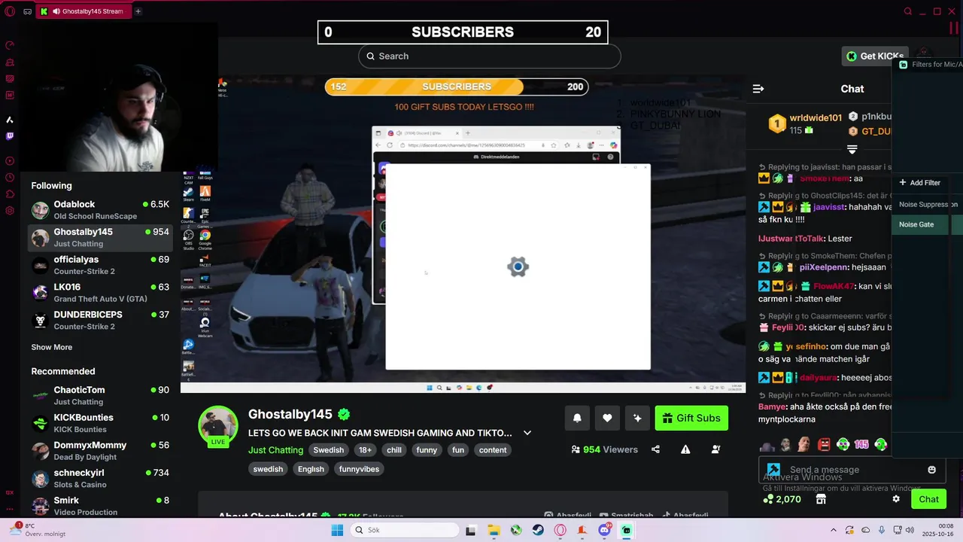Share the stream via share icon
The image size is (963, 542).
tap(655, 449)
